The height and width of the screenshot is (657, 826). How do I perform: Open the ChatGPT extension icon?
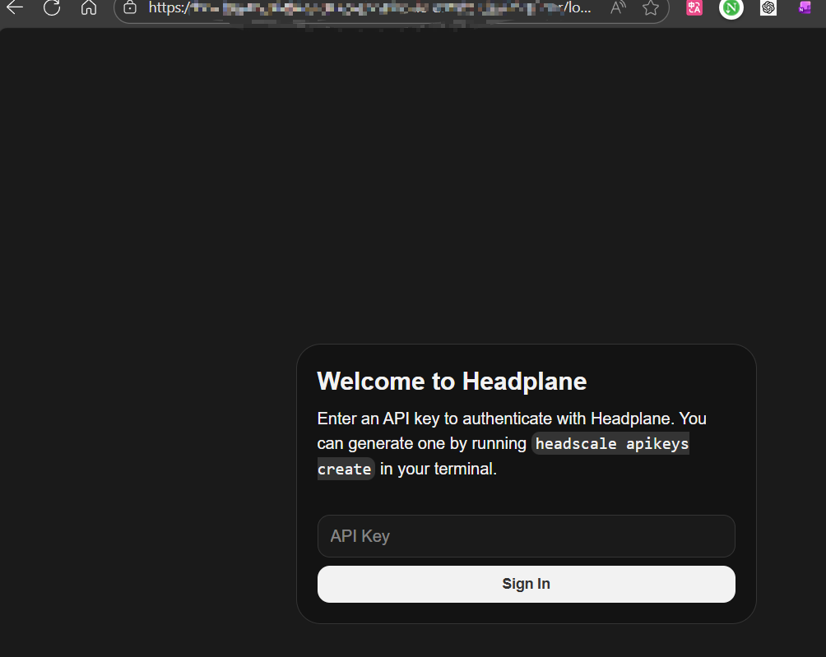pyautogui.click(x=768, y=8)
